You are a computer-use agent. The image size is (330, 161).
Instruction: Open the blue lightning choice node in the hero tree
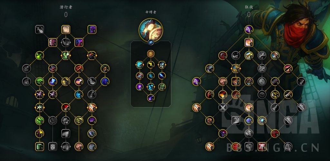[151, 87]
